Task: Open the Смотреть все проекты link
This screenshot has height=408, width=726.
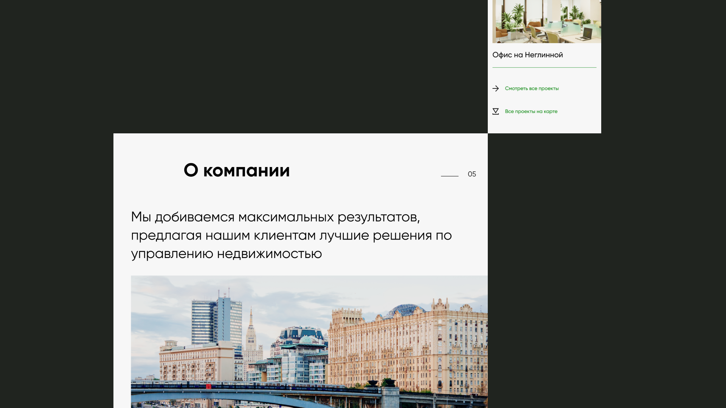Action: tap(532, 88)
